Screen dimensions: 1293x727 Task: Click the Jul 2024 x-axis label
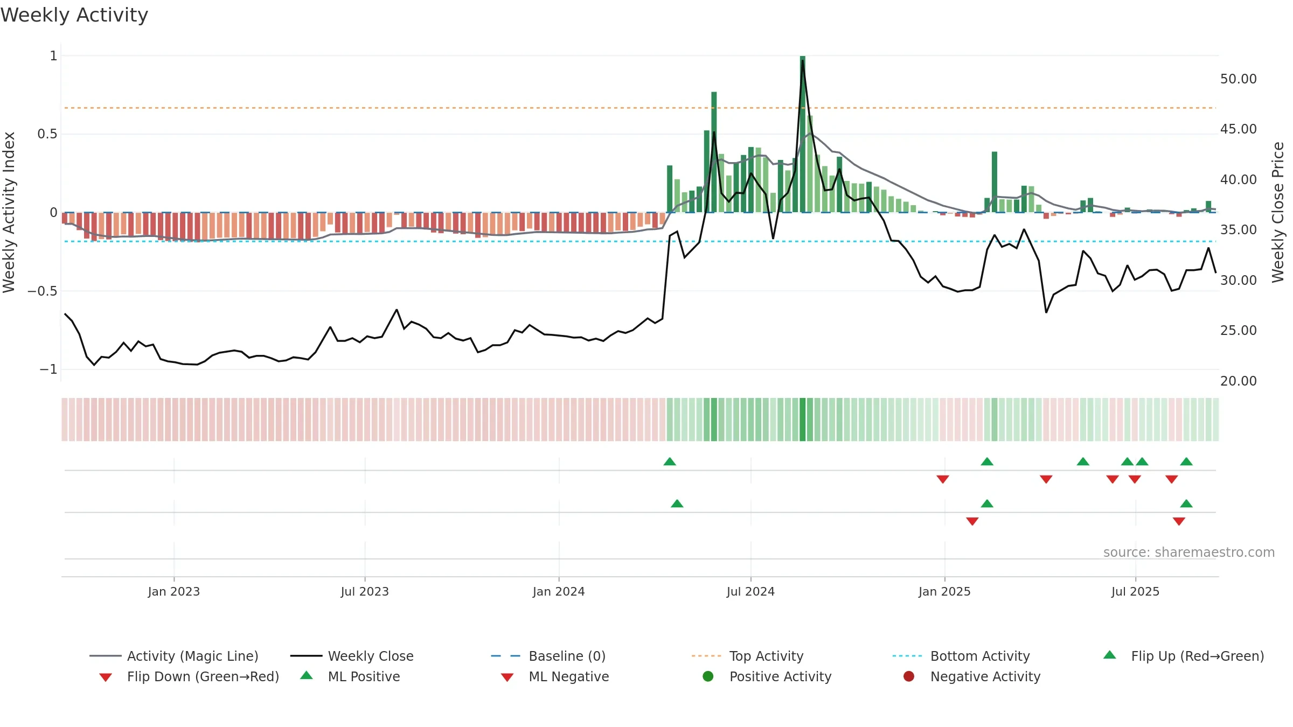click(750, 591)
